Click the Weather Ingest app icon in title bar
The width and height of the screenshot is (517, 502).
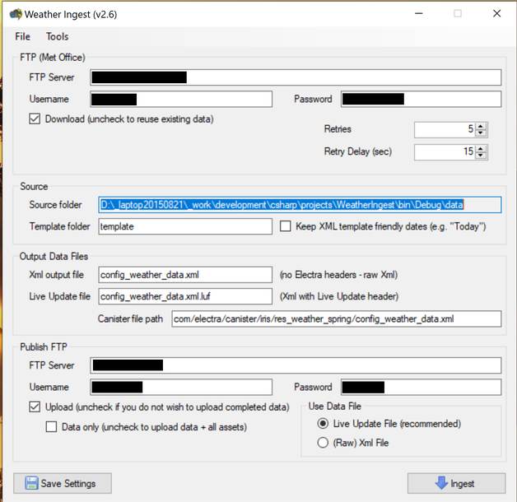15,14
